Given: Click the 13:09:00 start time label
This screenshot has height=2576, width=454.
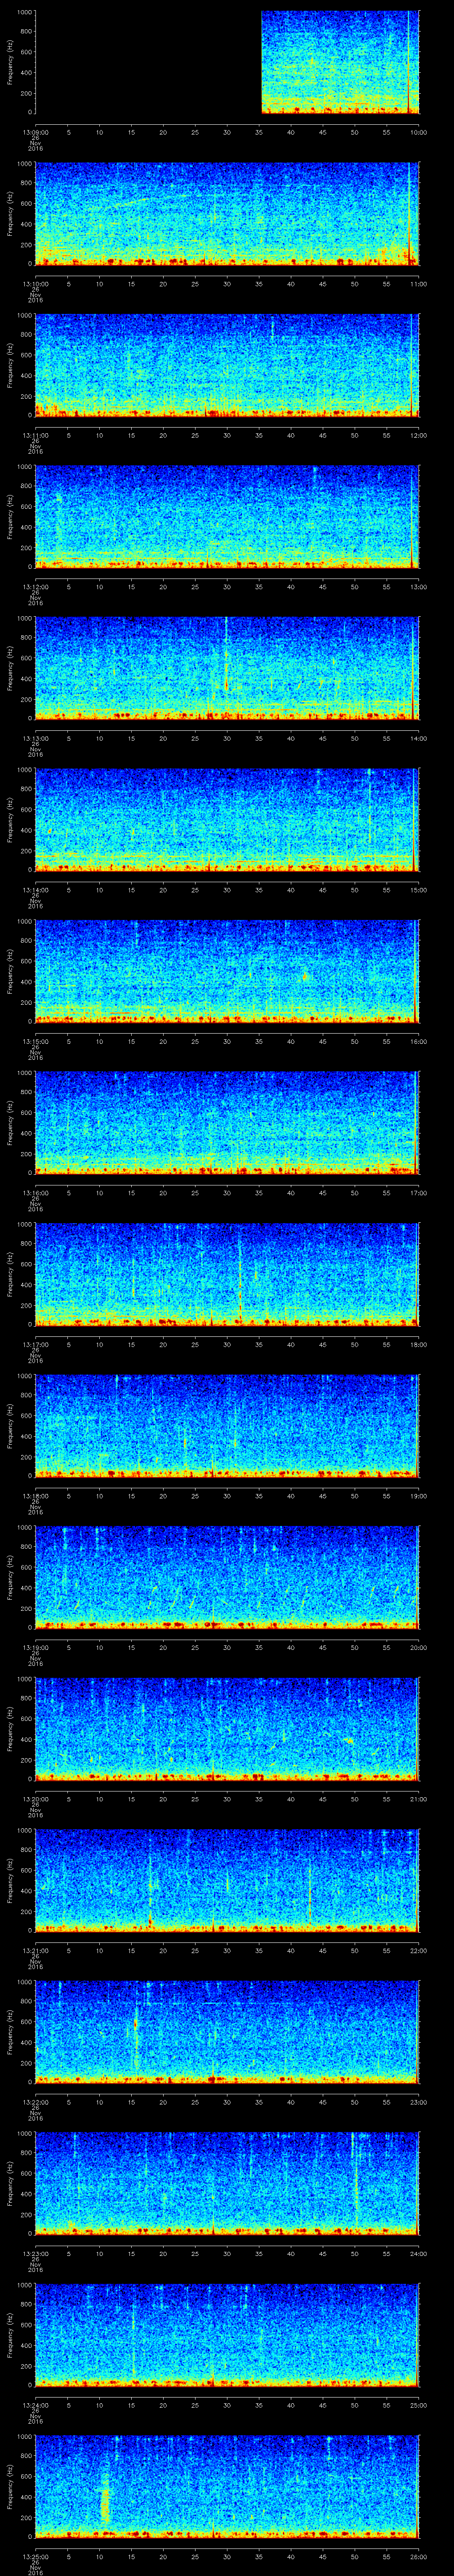Looking at the screenshot, I should pos(35,131).
